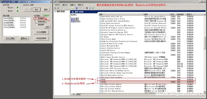Click the Refresh icon in Services toolbar
This screenshot has height=99, width=207.
[69, 8]
